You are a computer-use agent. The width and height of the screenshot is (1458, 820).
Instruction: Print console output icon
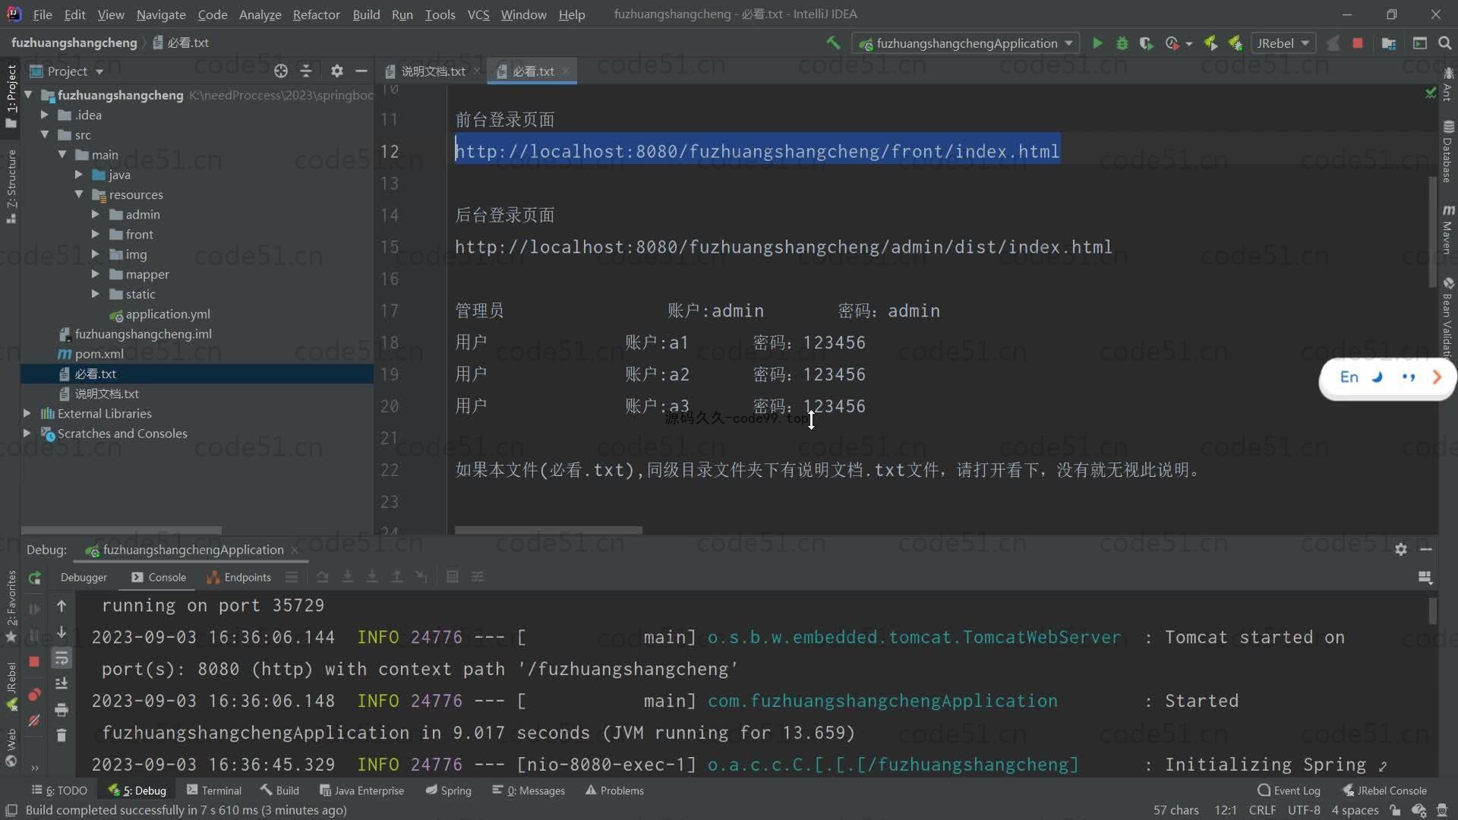[62, 710]
